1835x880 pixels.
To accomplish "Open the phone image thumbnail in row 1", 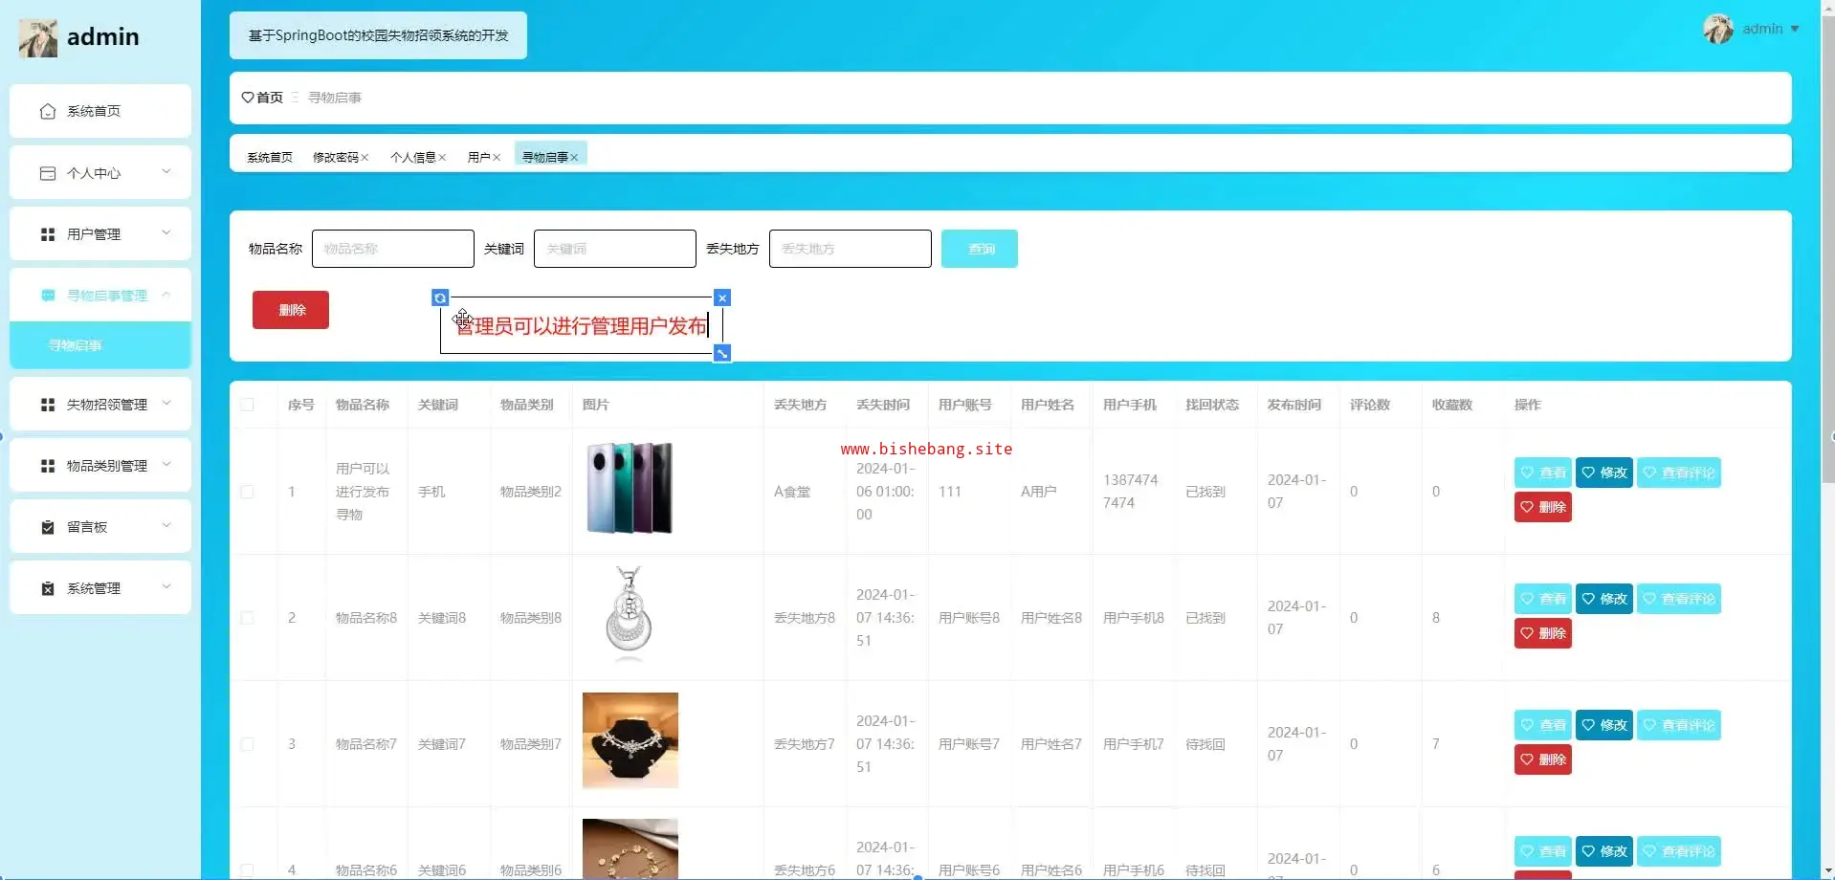I will [x=630, y=488].
